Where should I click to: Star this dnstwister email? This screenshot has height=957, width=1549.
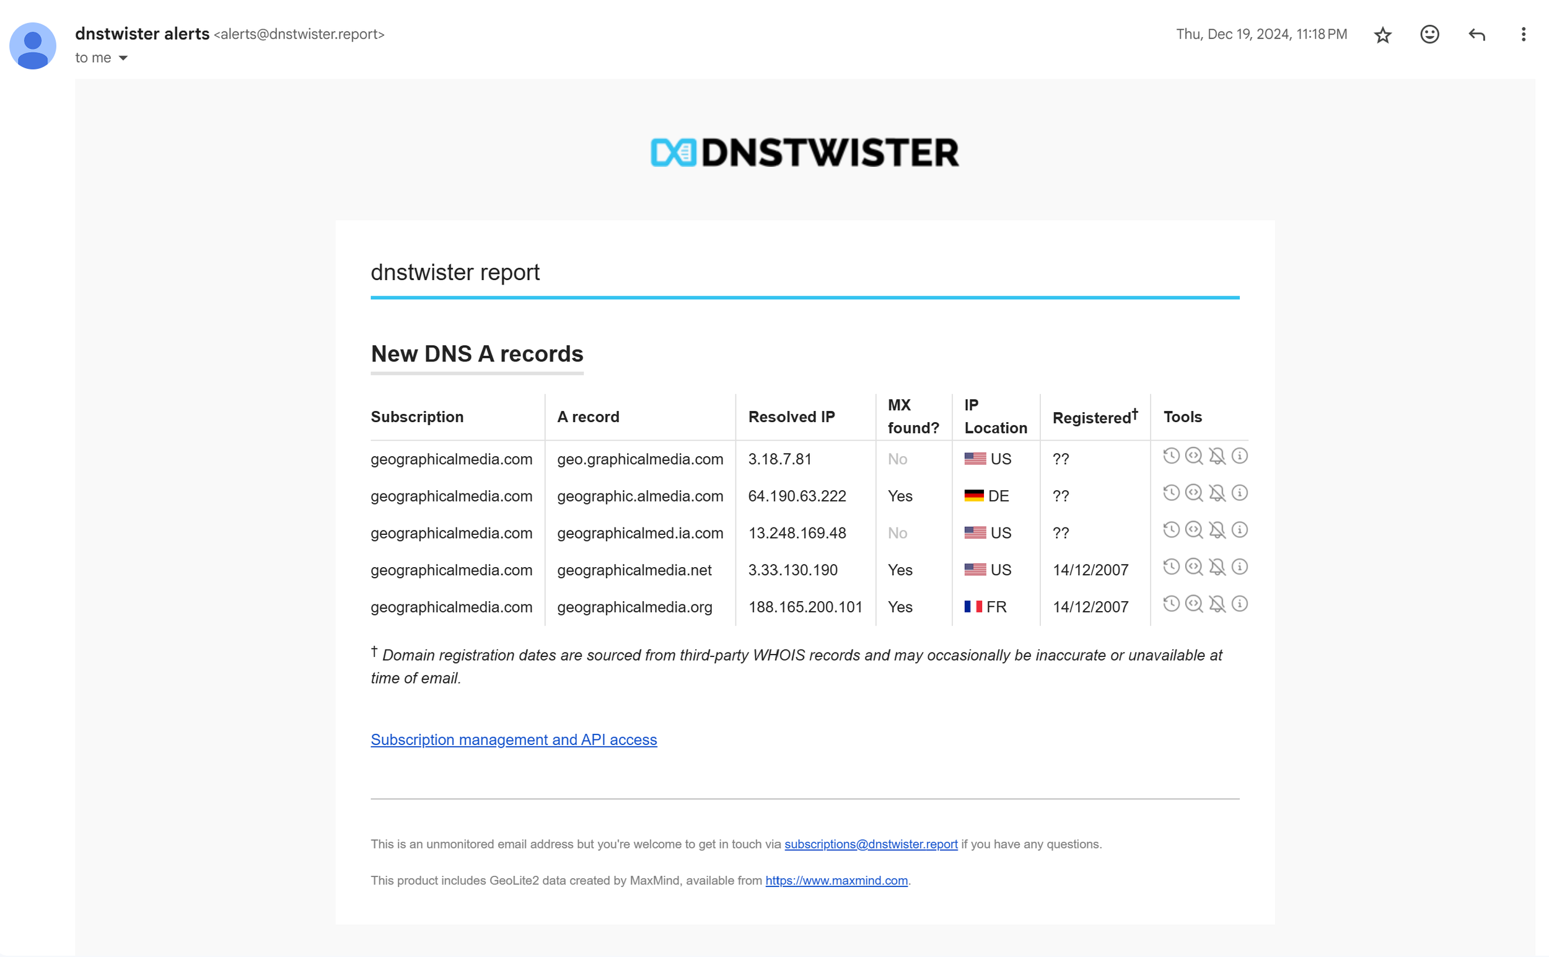click(1382, 34)
